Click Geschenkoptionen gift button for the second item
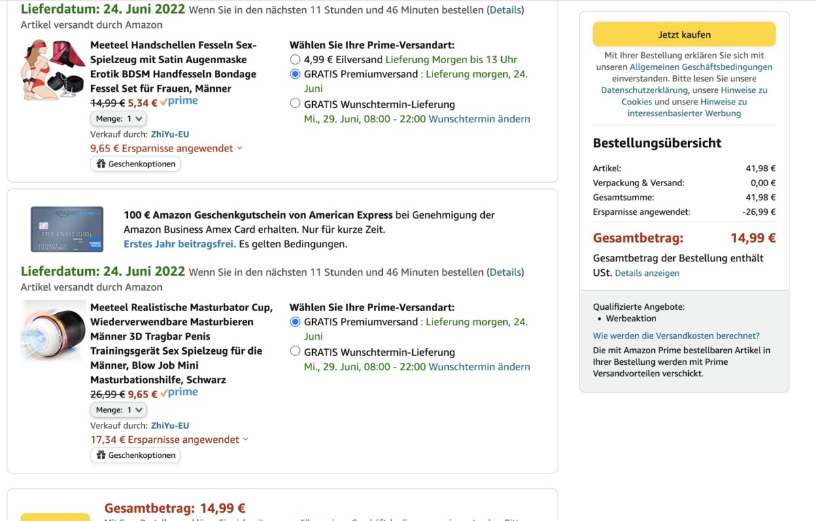Screen dimensions: 816x521 point(135,455)
